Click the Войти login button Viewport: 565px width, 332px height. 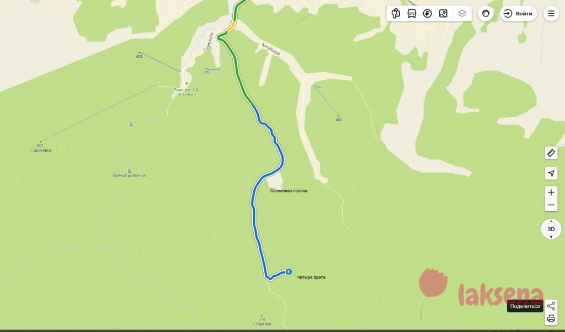[x=518, y=14]
